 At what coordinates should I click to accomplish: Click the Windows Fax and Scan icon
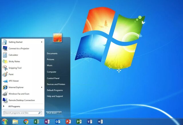(x=5, y=94)
